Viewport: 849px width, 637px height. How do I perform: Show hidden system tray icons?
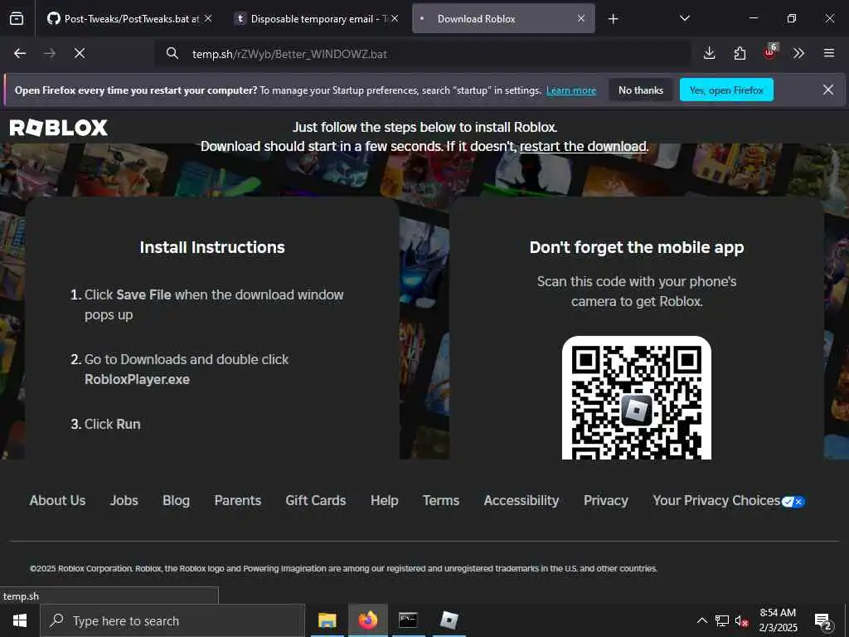(701, 620)
